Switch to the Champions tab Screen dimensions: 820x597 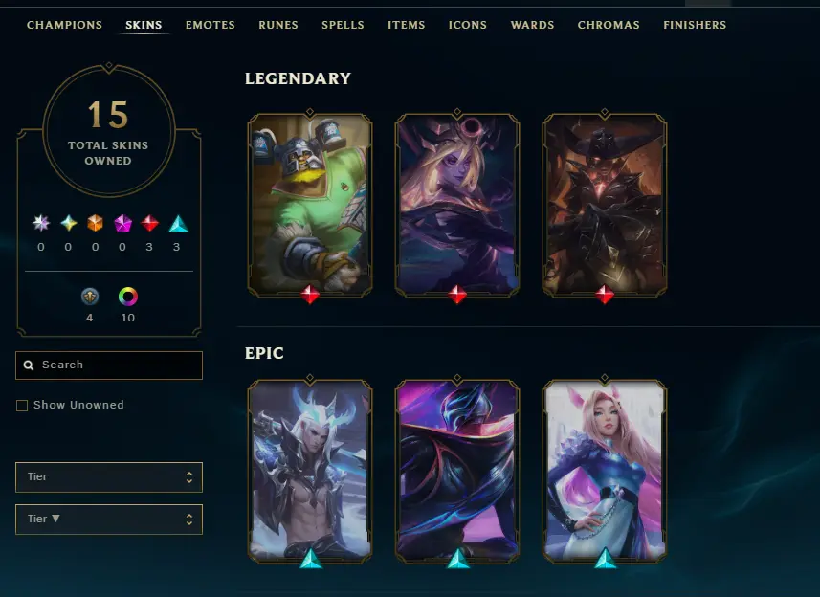(x=64, y=25)
